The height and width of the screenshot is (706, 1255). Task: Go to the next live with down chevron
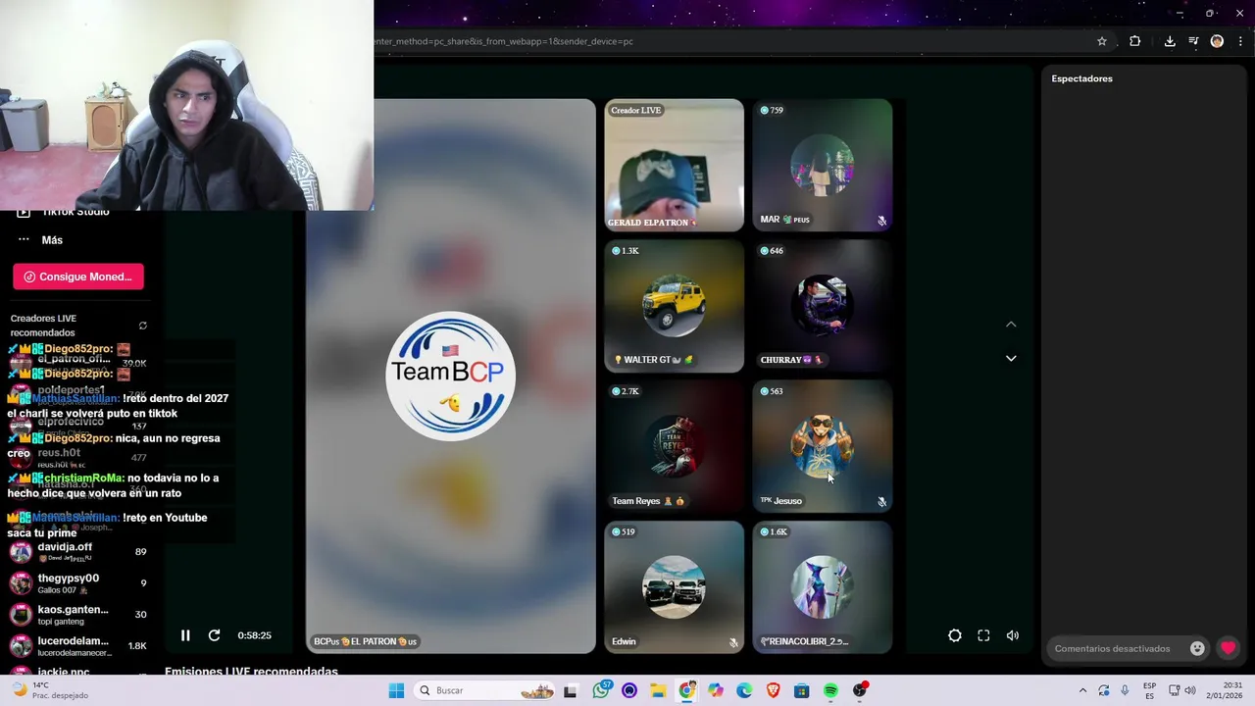1011,358
